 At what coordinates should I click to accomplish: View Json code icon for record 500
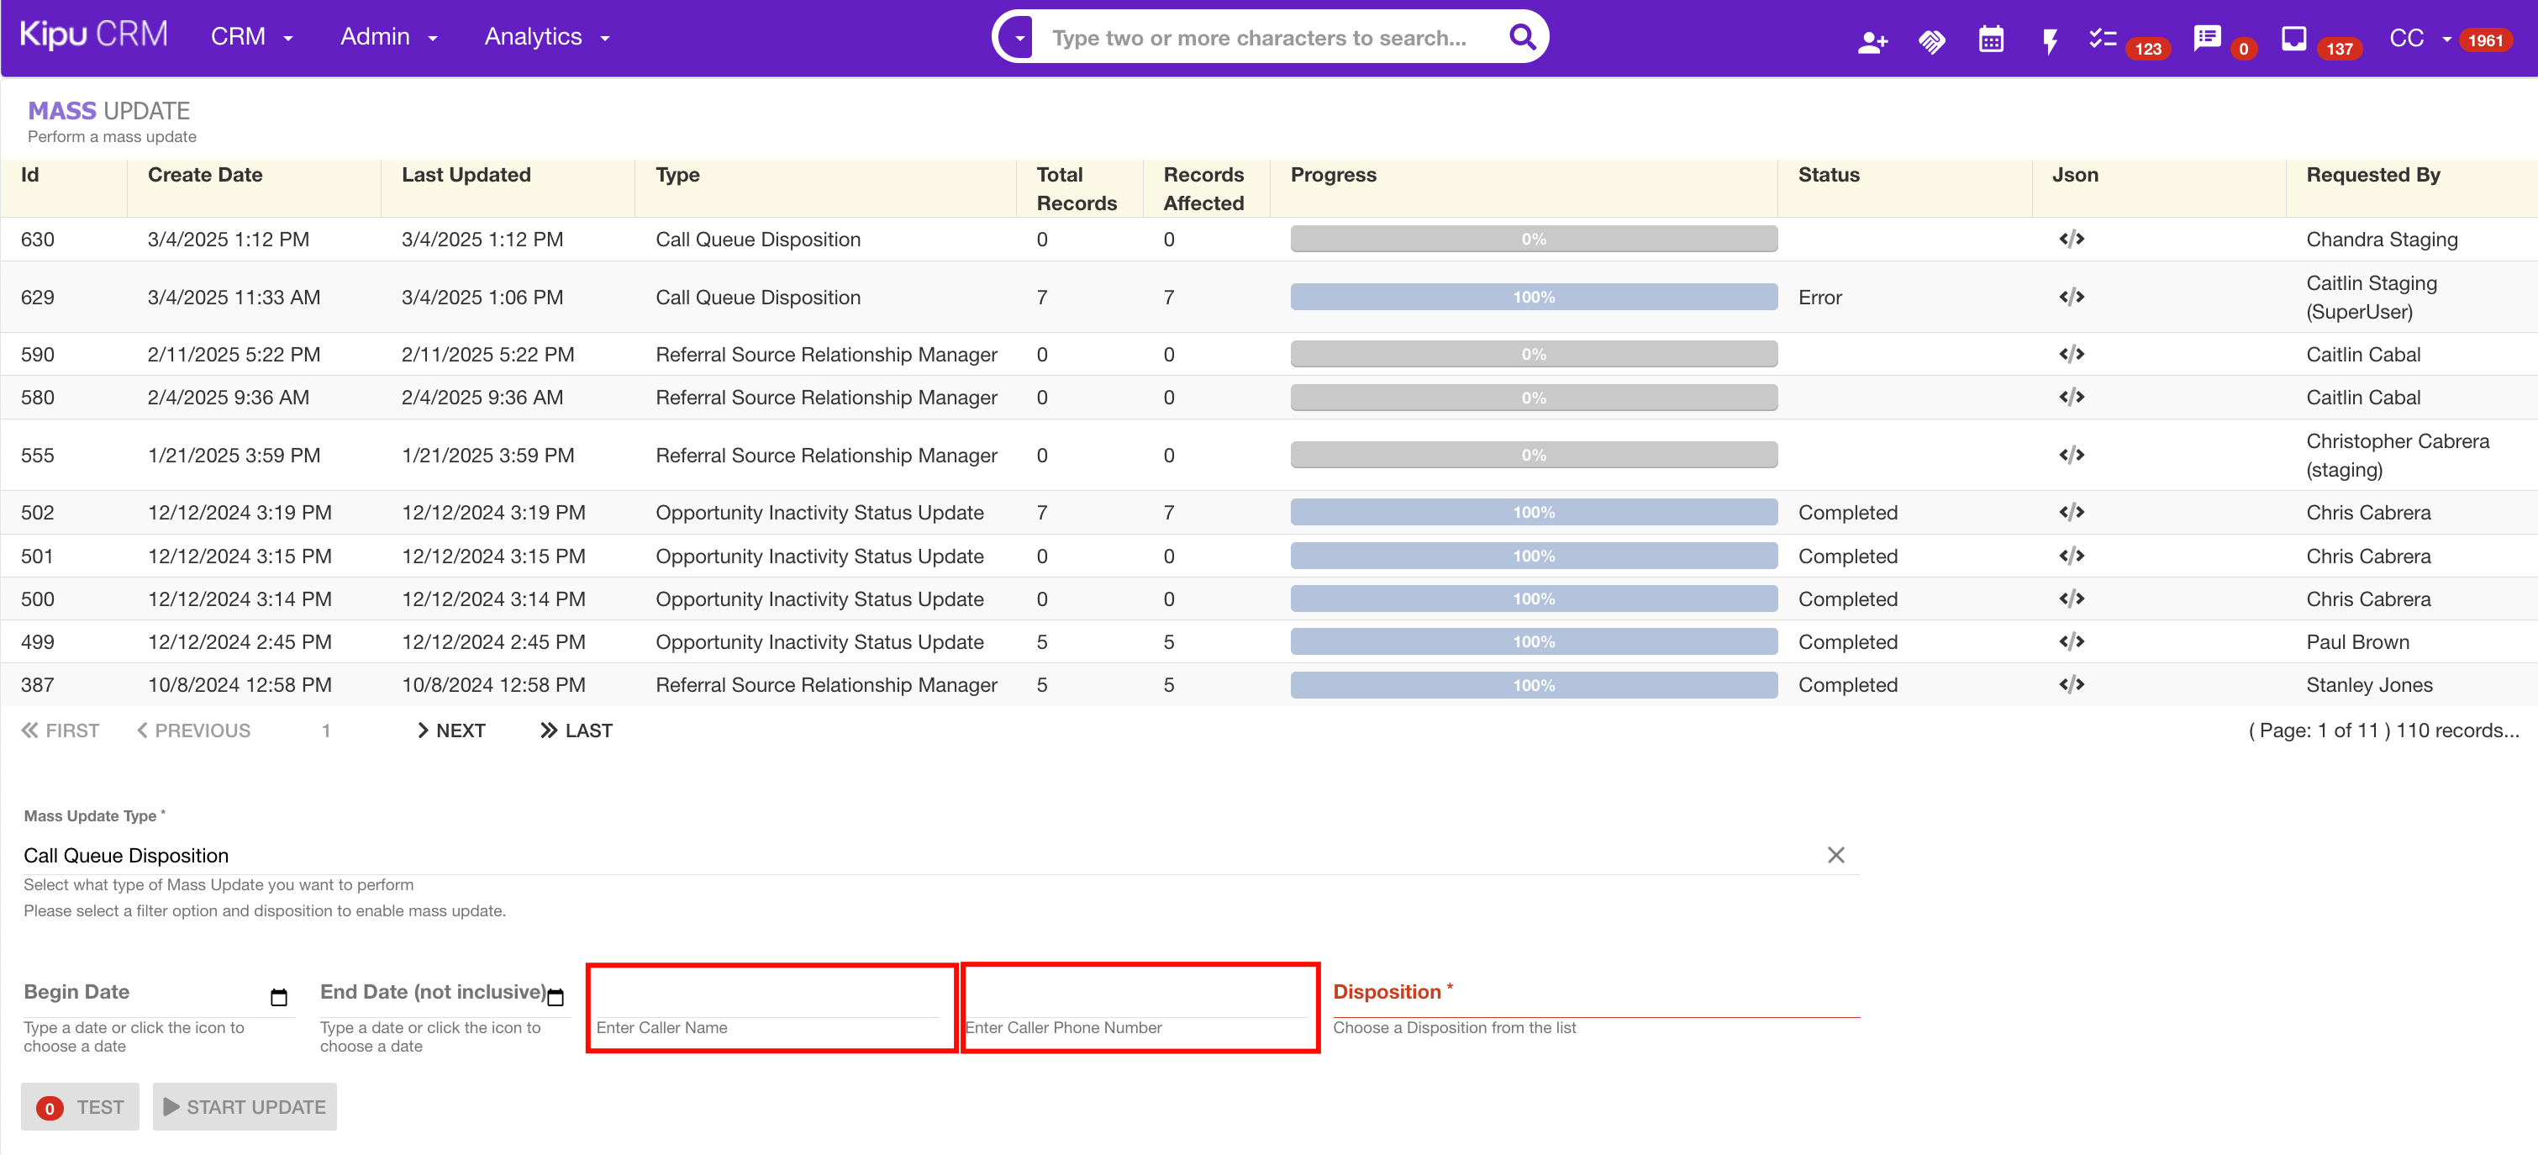click(2071, 599)
